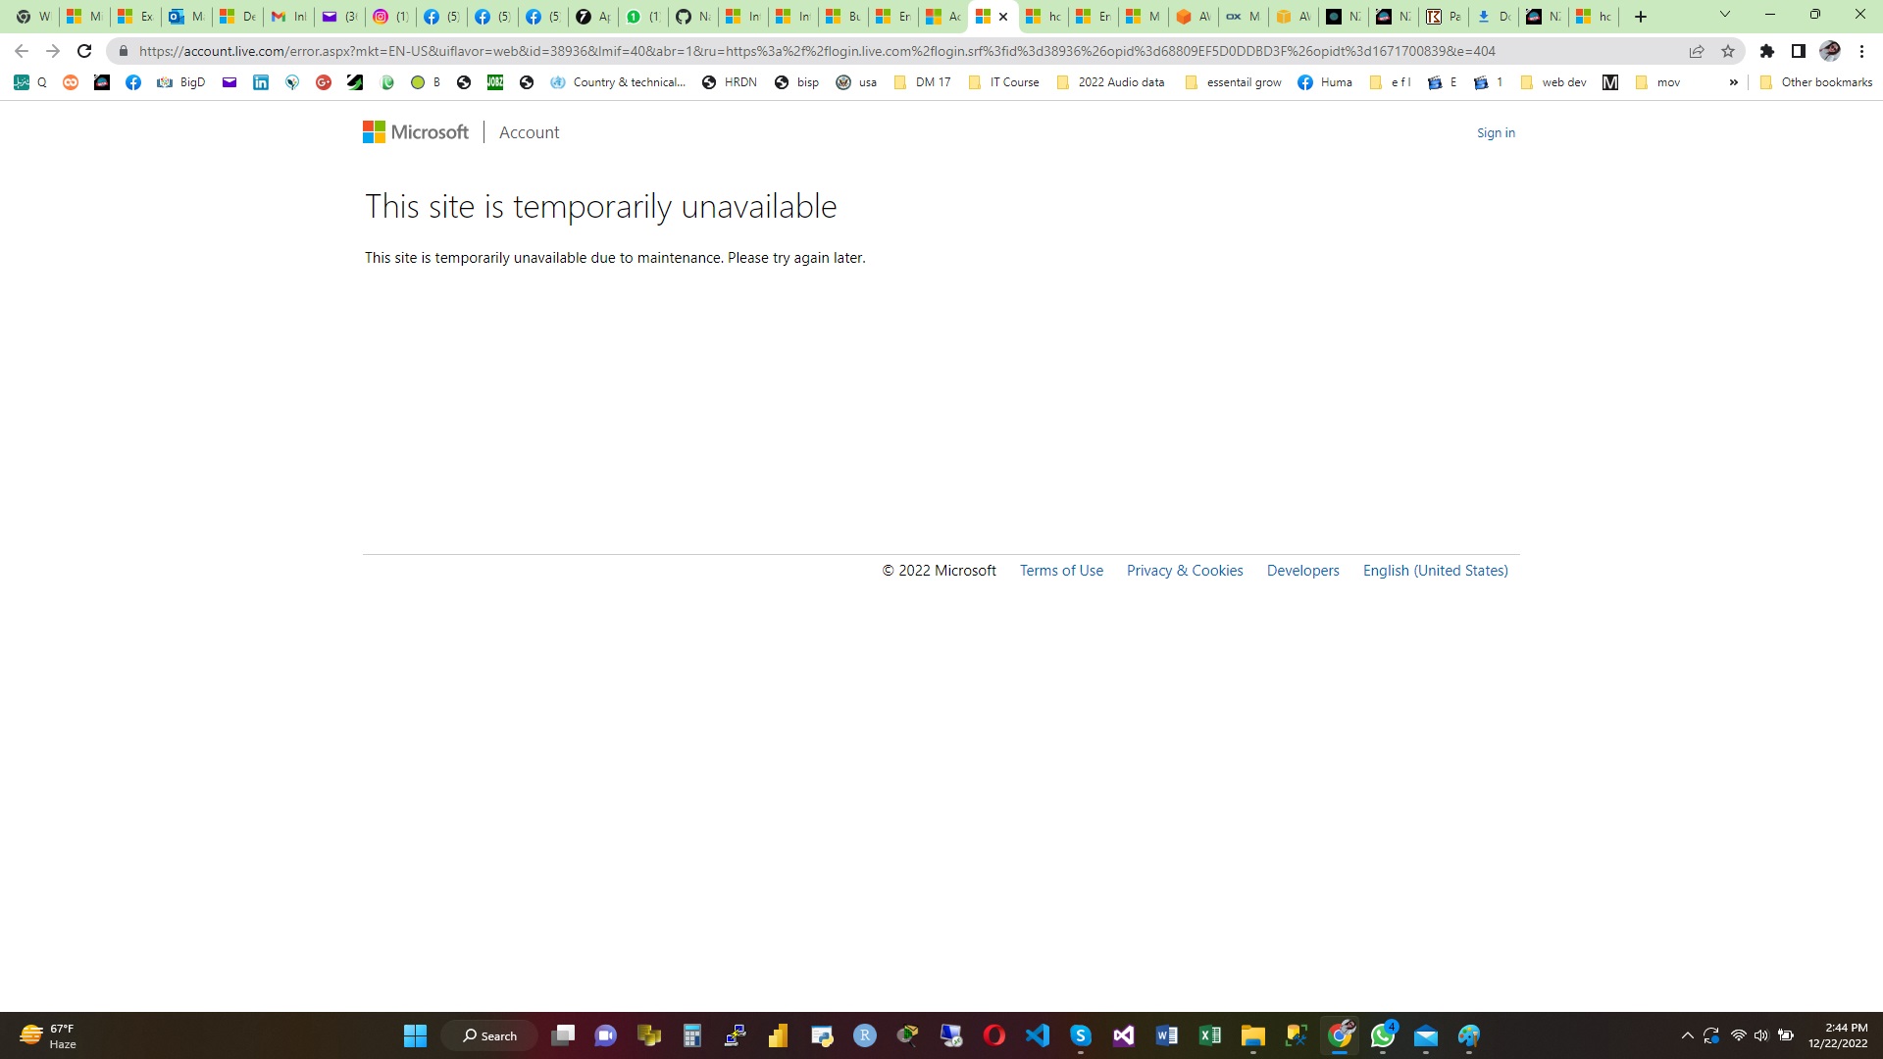This screenshot has width=1883, height=1059.
Task: Open Visual Studio Code from taskbar
Action: (x=1038, y=1035)
